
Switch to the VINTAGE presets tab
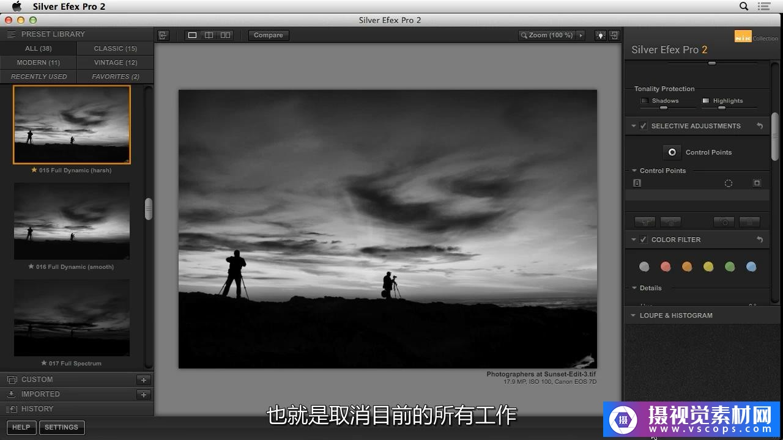click(114, 62)
